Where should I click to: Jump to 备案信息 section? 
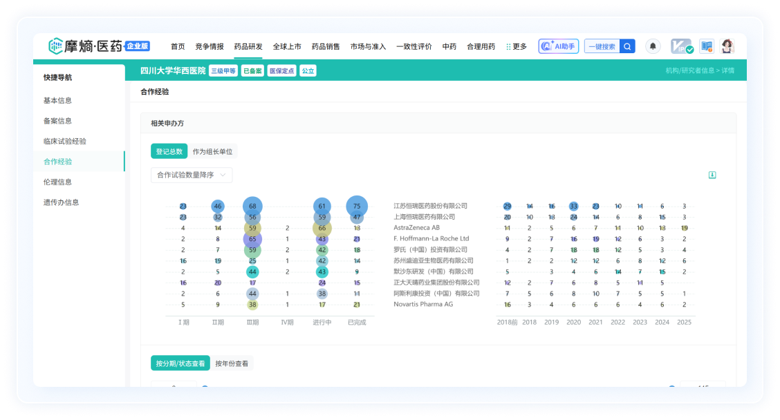coord(57,121)
